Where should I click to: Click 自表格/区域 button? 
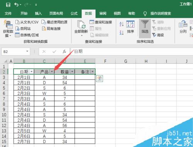[27, 35]
